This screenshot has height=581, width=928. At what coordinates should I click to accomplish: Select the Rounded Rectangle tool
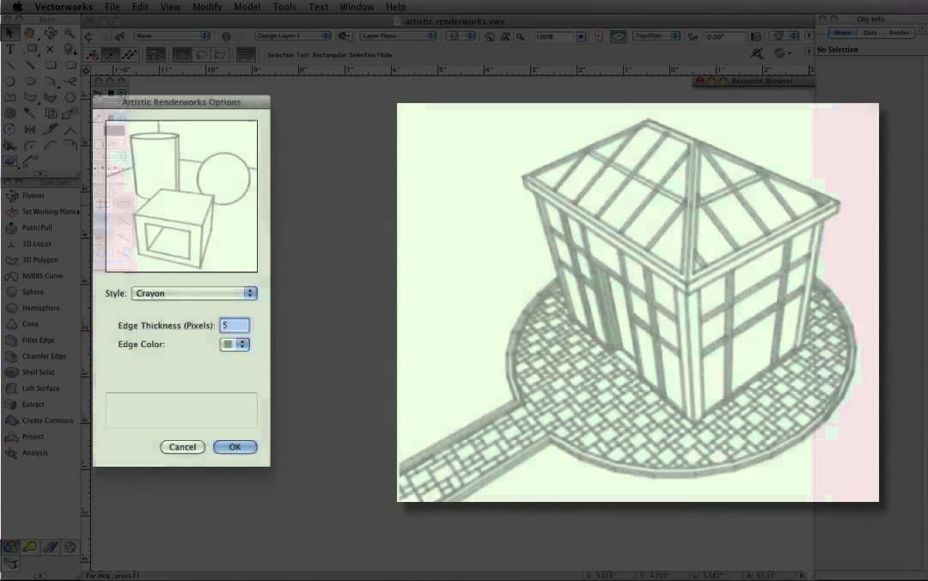[70, 65]
